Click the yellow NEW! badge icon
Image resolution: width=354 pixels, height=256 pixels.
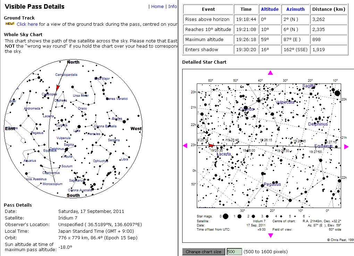click(10, 24)
